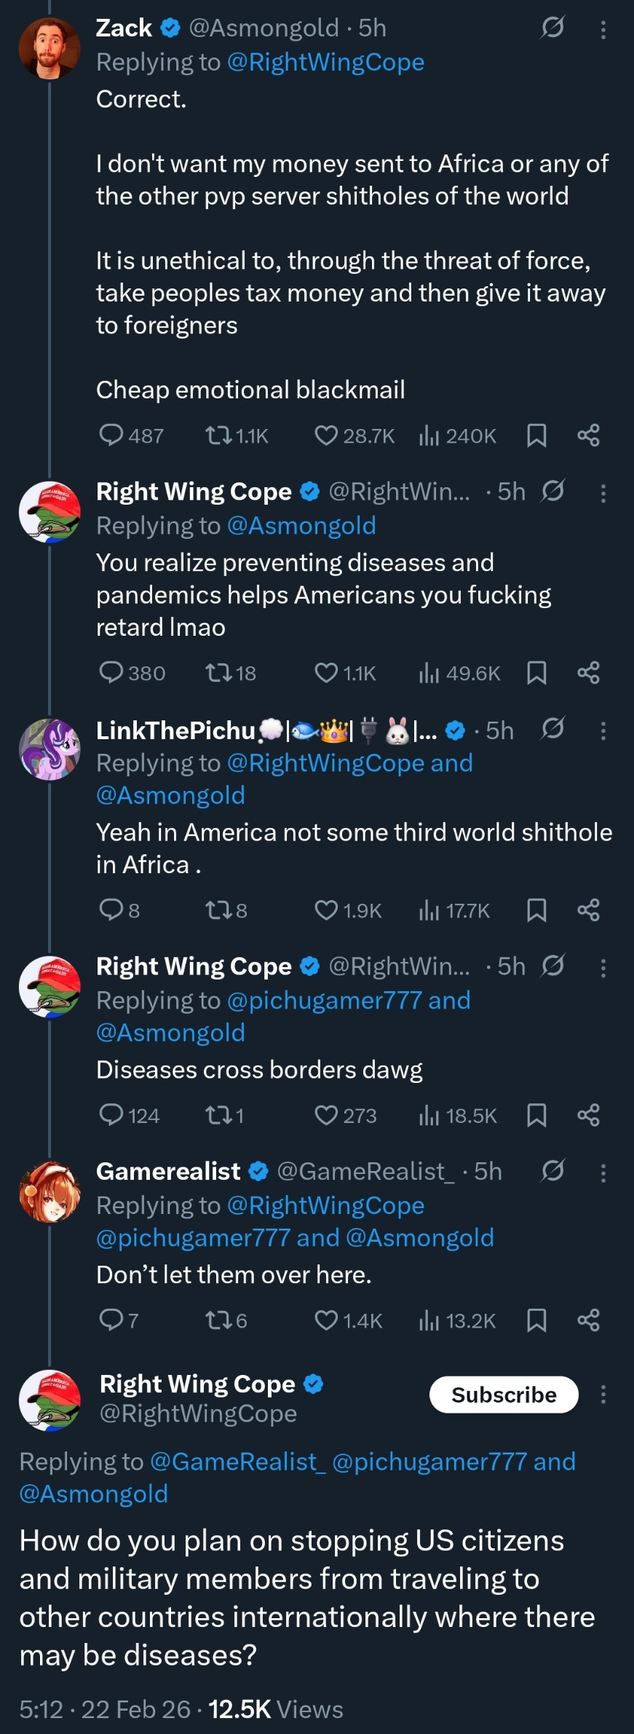Retweet LinkThePichu's reply with 8 reposts
The width and height of the screenshot is (634, 1734).
(216, 910)
